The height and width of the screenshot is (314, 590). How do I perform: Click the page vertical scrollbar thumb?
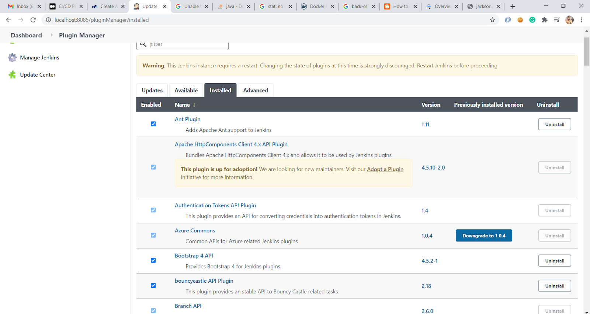click(587, 51)
